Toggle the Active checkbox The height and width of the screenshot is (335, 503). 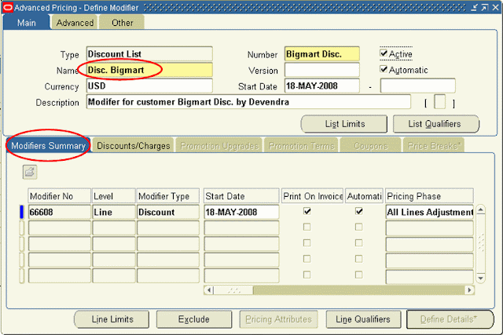384,53
